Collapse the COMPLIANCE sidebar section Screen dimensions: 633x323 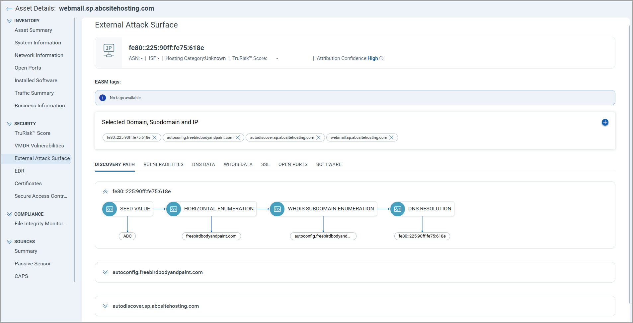[9, 214]
